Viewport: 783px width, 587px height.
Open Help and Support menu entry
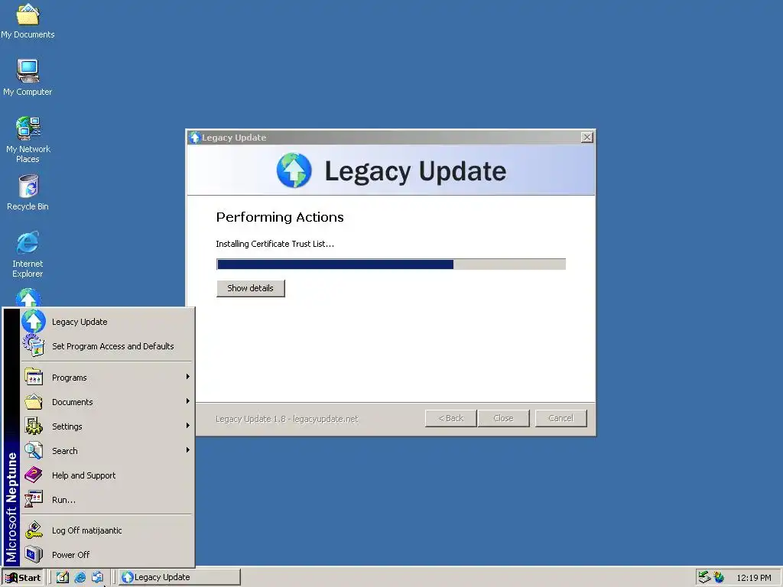(x=107, y=475)
